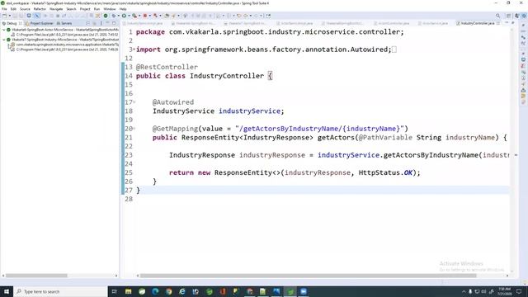Click the green Relaunch boot app icon
This screenshot has height=297, width=528.
click(106, 16)
